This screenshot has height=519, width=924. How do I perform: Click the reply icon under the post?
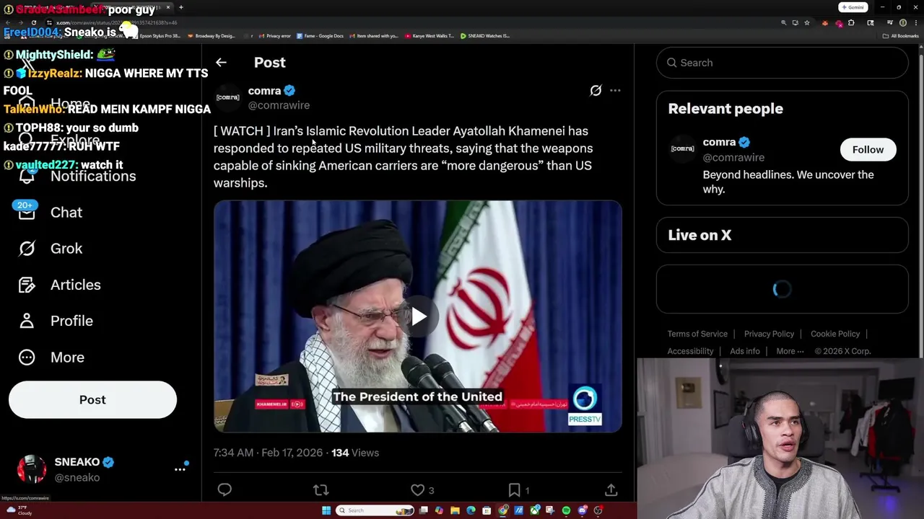[x=225, y=490]
